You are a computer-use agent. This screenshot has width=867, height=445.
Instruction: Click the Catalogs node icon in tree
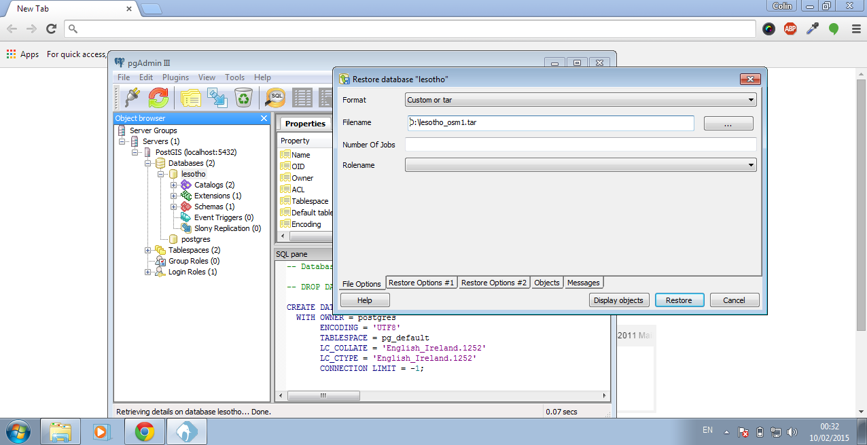186,185
